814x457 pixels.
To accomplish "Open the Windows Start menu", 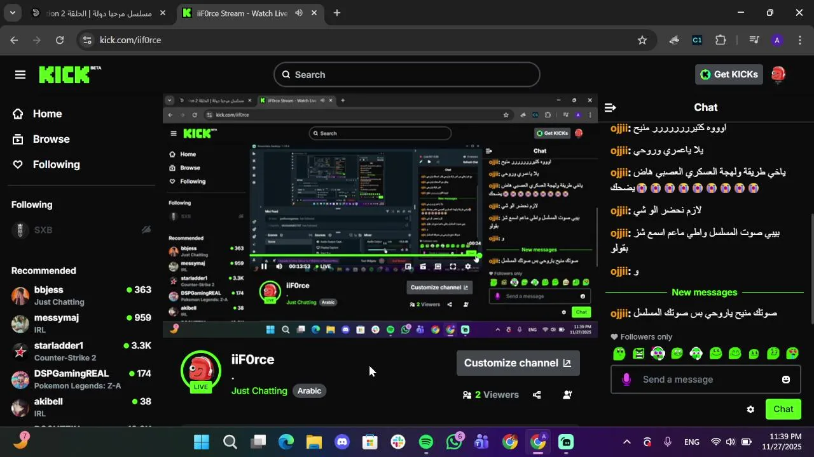I will coord(202,442).
